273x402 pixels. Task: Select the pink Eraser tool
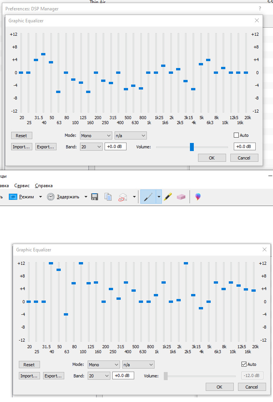[x=181, y=197]
